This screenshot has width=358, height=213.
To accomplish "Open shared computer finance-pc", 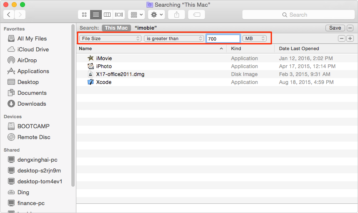I will [x=31, y=203].
